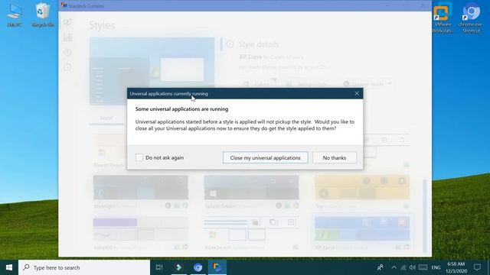Screen dimensions: 490x275
Task: Click the Backgrounds button in Style details
Action: [x=307, y=84]
